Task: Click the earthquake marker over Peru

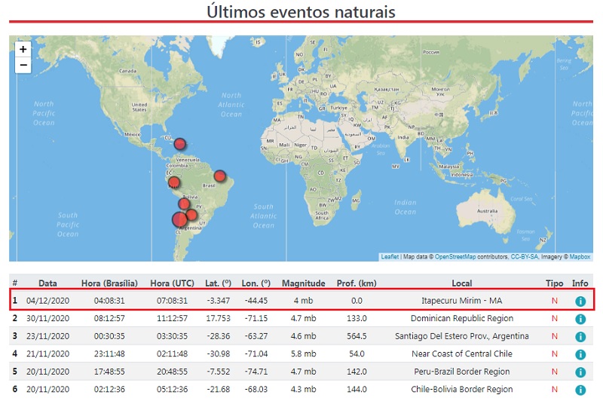Action: click(174, 182)
